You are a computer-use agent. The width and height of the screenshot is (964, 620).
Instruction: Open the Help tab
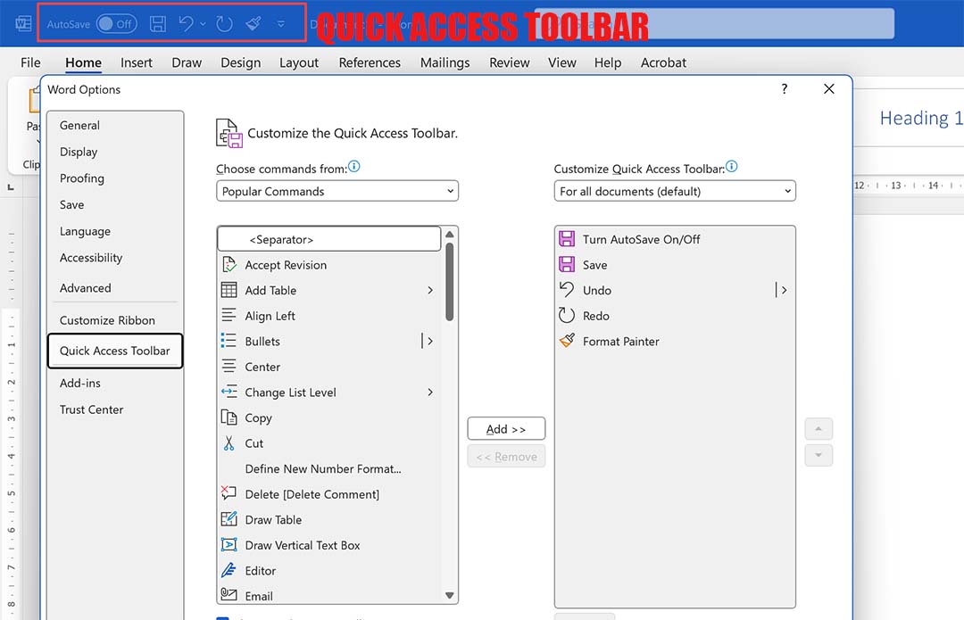click(x=608, y=62)
